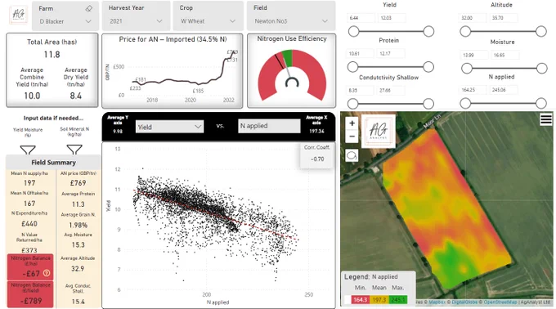This screenshot has width=556, height=309.
Task: Select the red Nitrogen Balance £/field card -£789
Action: 30,294
